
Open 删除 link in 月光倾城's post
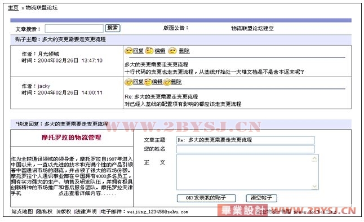coord(184,51)
